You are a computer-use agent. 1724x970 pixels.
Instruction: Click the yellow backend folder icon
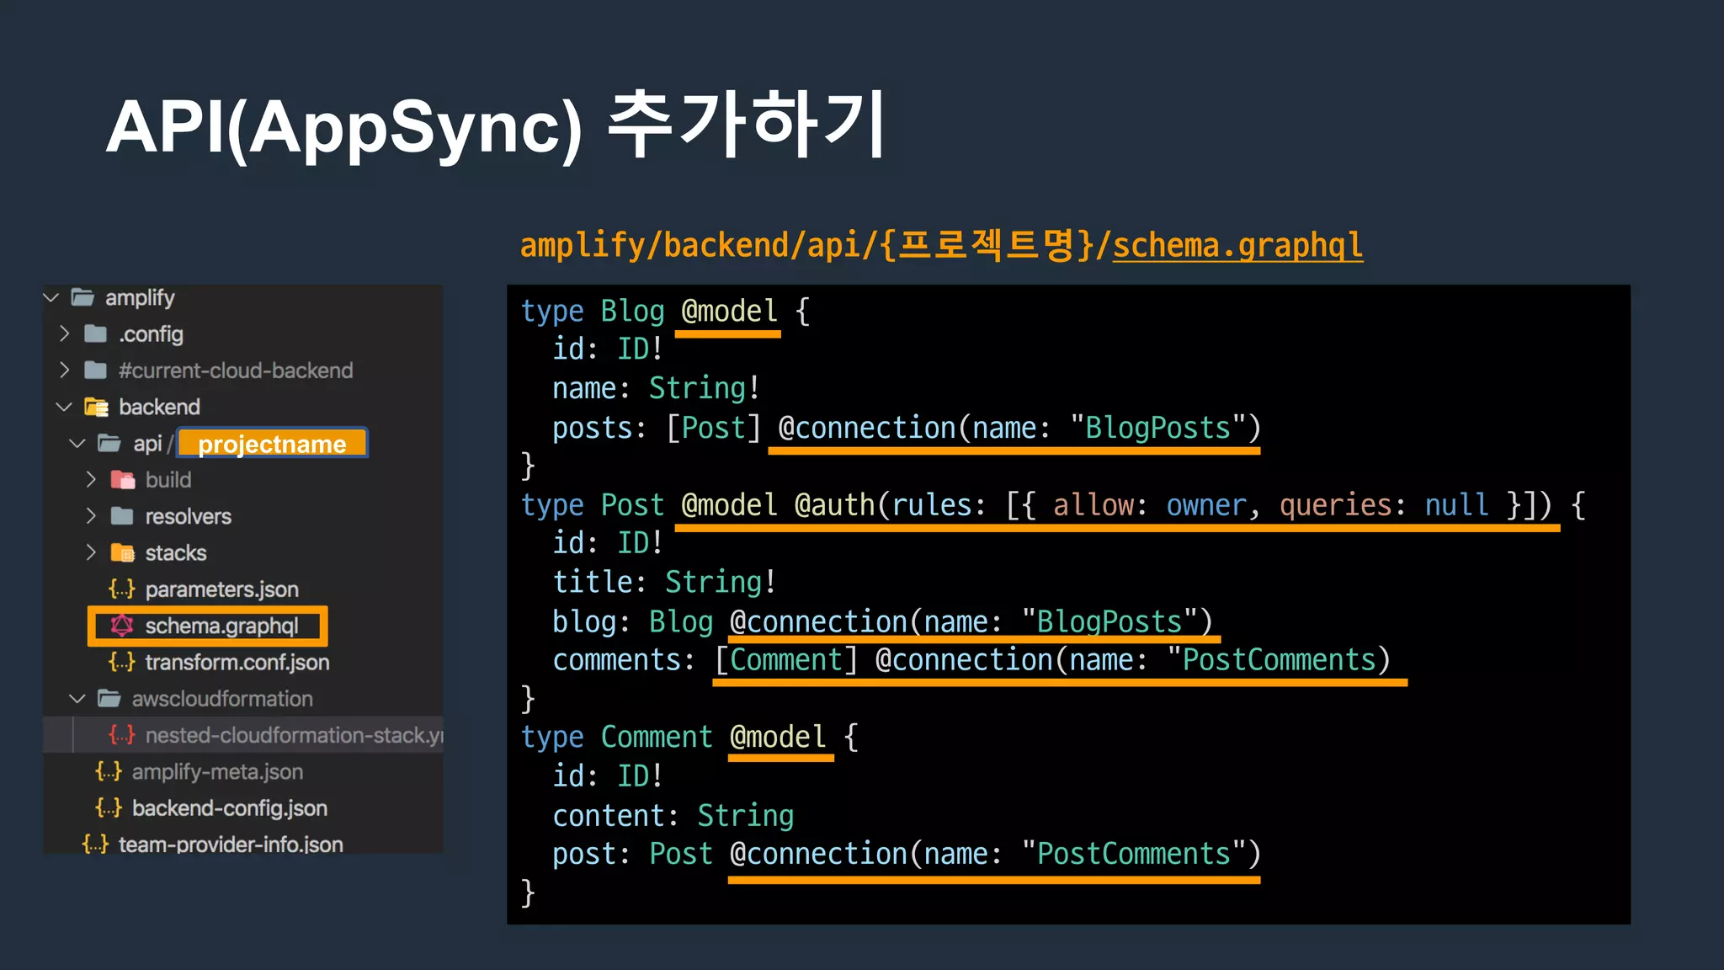(x=96, y=407)
